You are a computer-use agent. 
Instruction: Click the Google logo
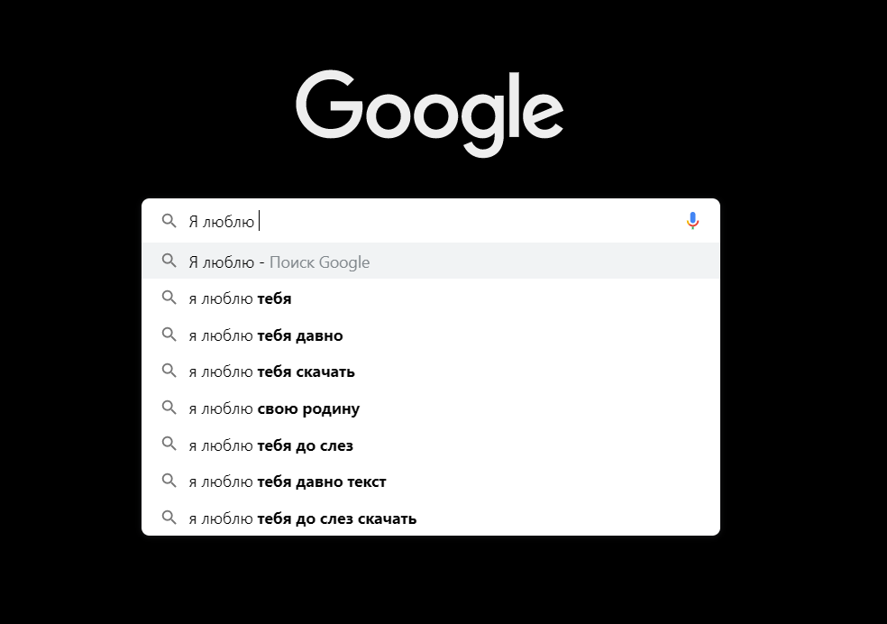(x=429, y=110)
